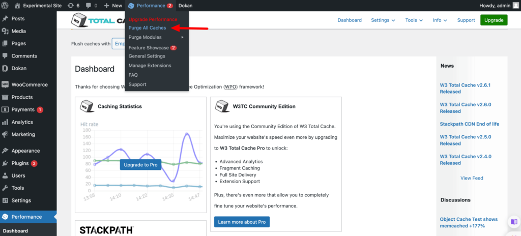The image size is (521, 236).
Task: Click the Comments icon in sidebar
Action: pyautogui.click(x=5, y=56)
